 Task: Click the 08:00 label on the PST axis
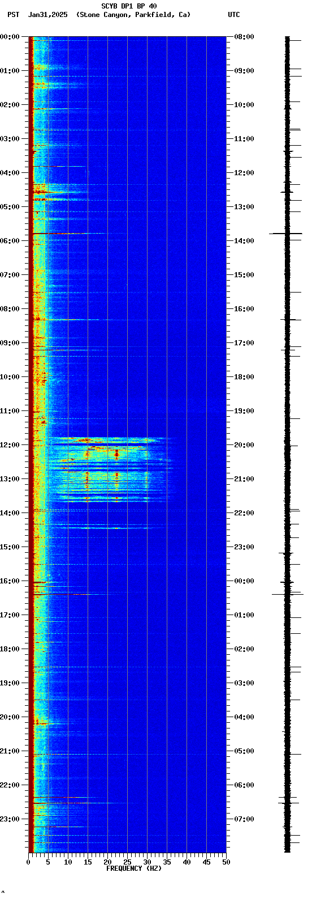[10, 309]
